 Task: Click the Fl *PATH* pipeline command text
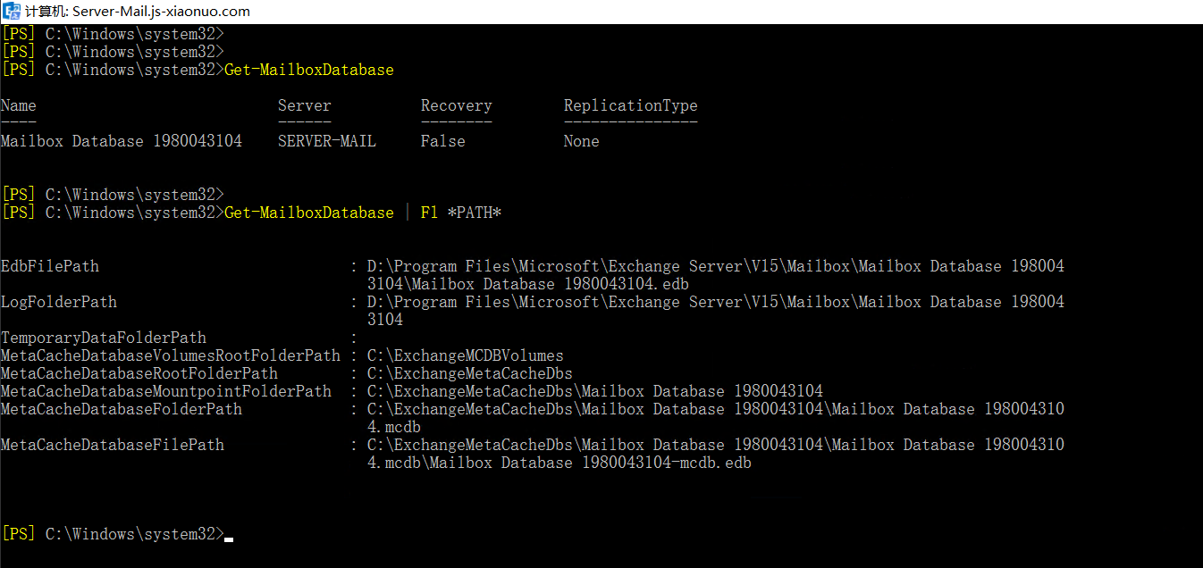tap(461, 213)
